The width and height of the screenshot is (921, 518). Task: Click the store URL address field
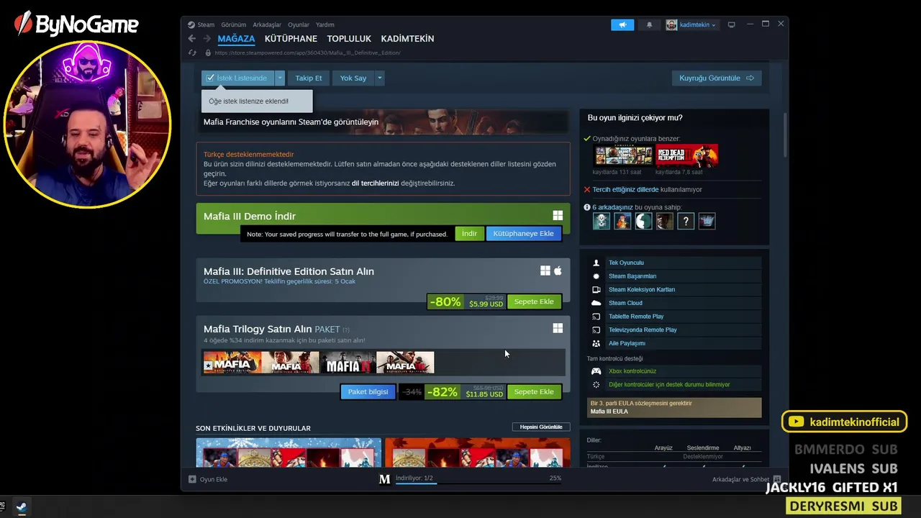click(x=308, y=53)
